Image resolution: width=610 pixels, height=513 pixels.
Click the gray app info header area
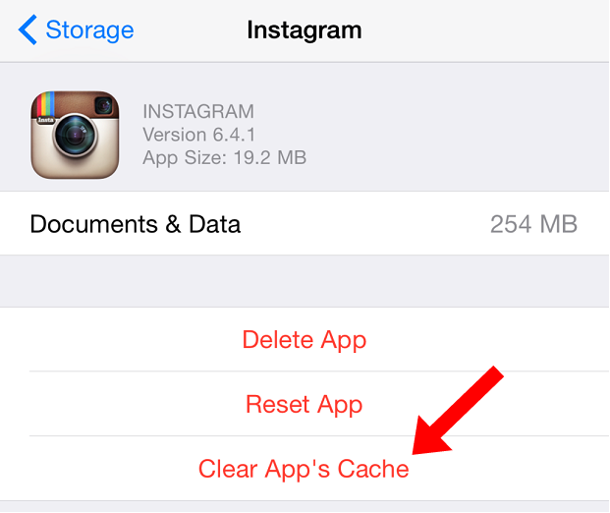click(x=305, y=127)
